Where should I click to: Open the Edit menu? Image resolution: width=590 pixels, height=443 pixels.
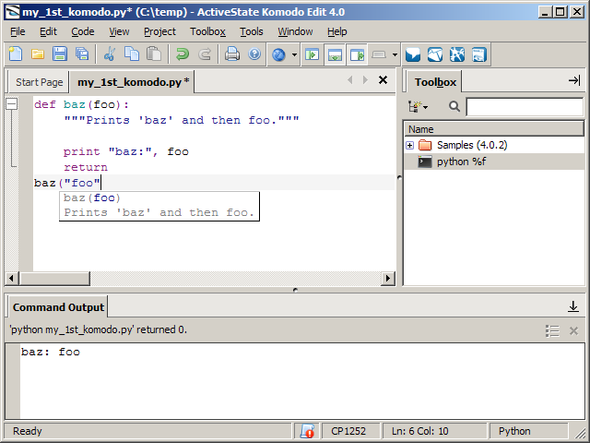pos(48,31)
